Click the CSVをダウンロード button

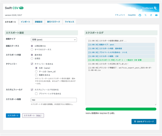[x=144, y=122]
